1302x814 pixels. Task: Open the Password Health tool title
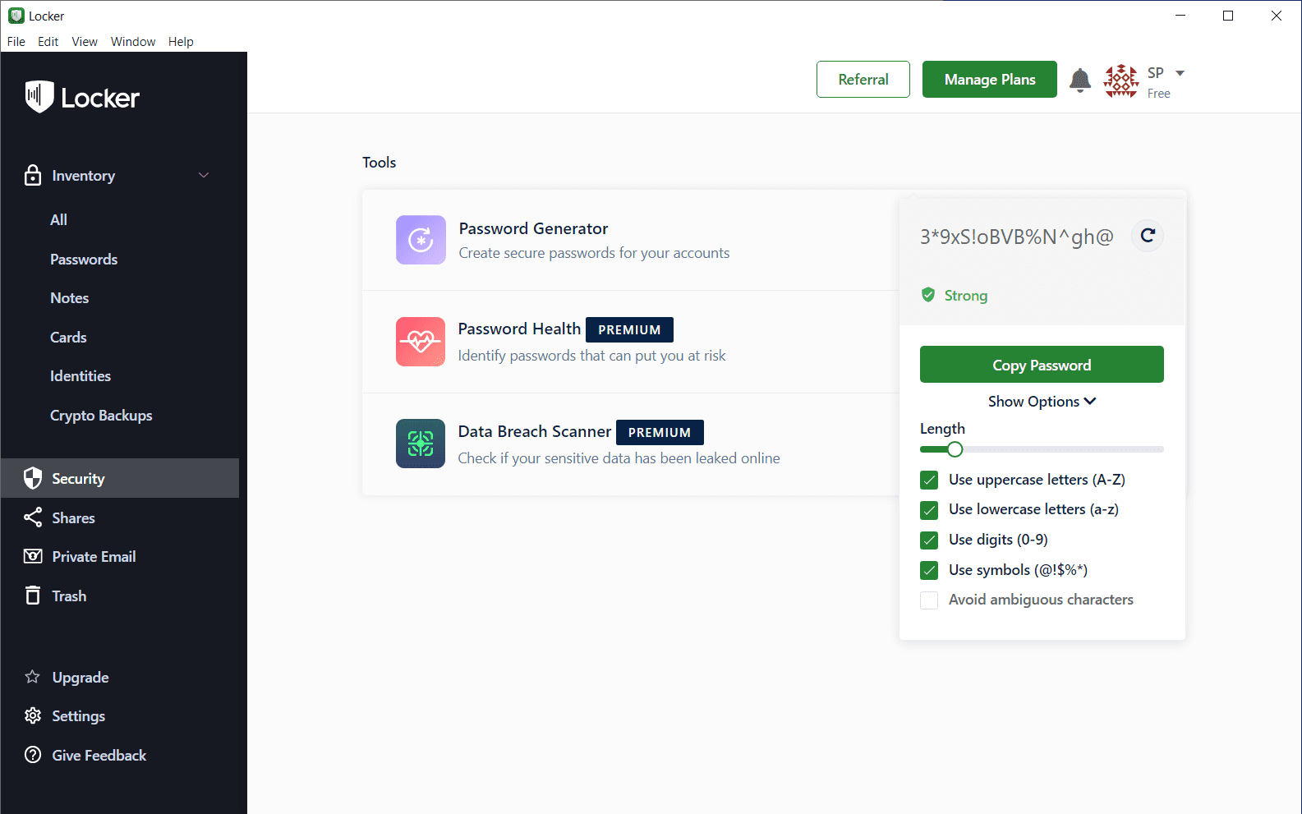point(519,329)
